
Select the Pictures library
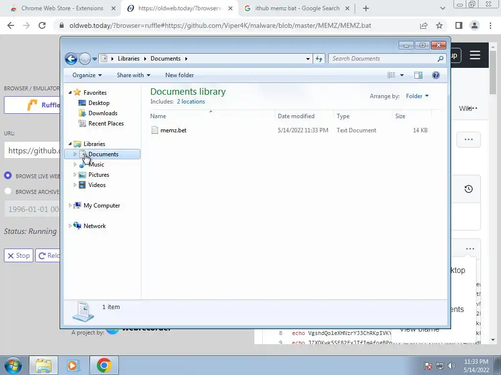99,175
